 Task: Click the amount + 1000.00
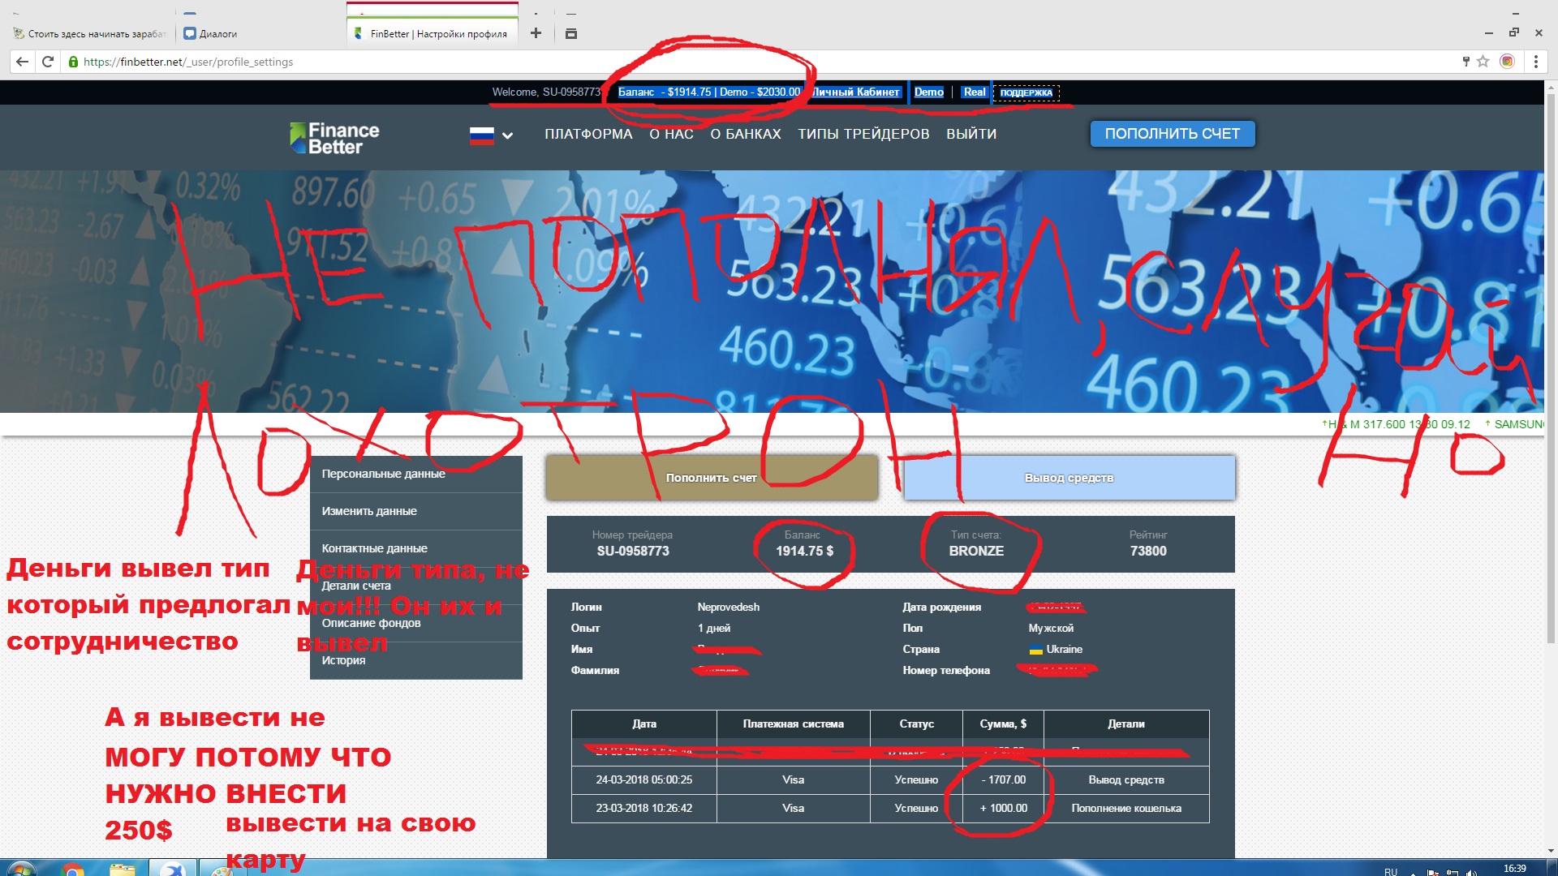[1004, 809]
